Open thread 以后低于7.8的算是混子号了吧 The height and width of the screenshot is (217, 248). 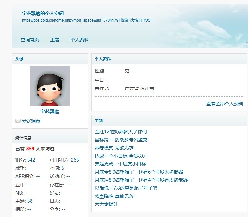point(126,188)
